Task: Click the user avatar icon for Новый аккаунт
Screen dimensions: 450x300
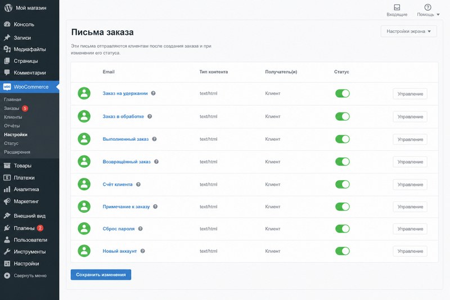Action: pyautogui.click(x=84, y=251)
